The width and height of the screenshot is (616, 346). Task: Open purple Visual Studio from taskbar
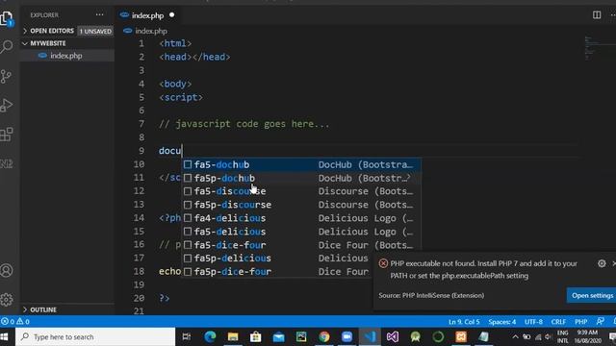click(x=393, y=336)
